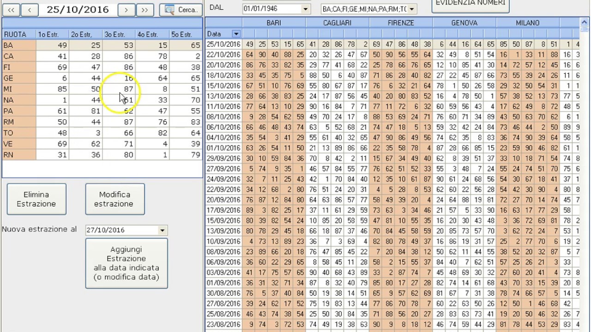
Task: Select the NA wheel row
Action: 102,100
